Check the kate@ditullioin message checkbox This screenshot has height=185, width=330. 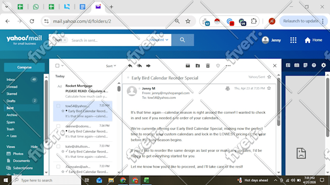(58, 146)
